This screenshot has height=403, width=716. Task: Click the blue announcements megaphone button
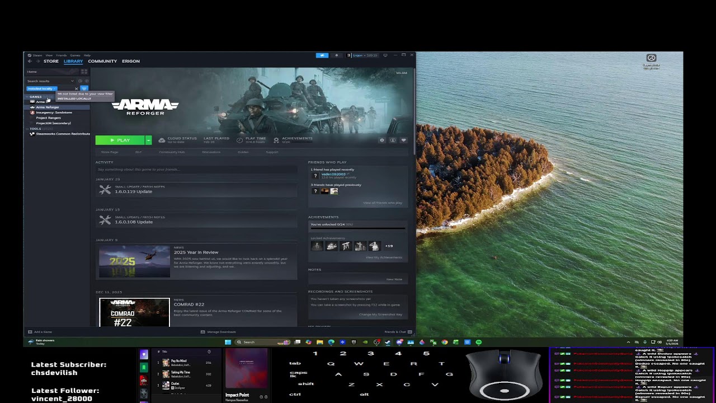click(x=322, y=55)
